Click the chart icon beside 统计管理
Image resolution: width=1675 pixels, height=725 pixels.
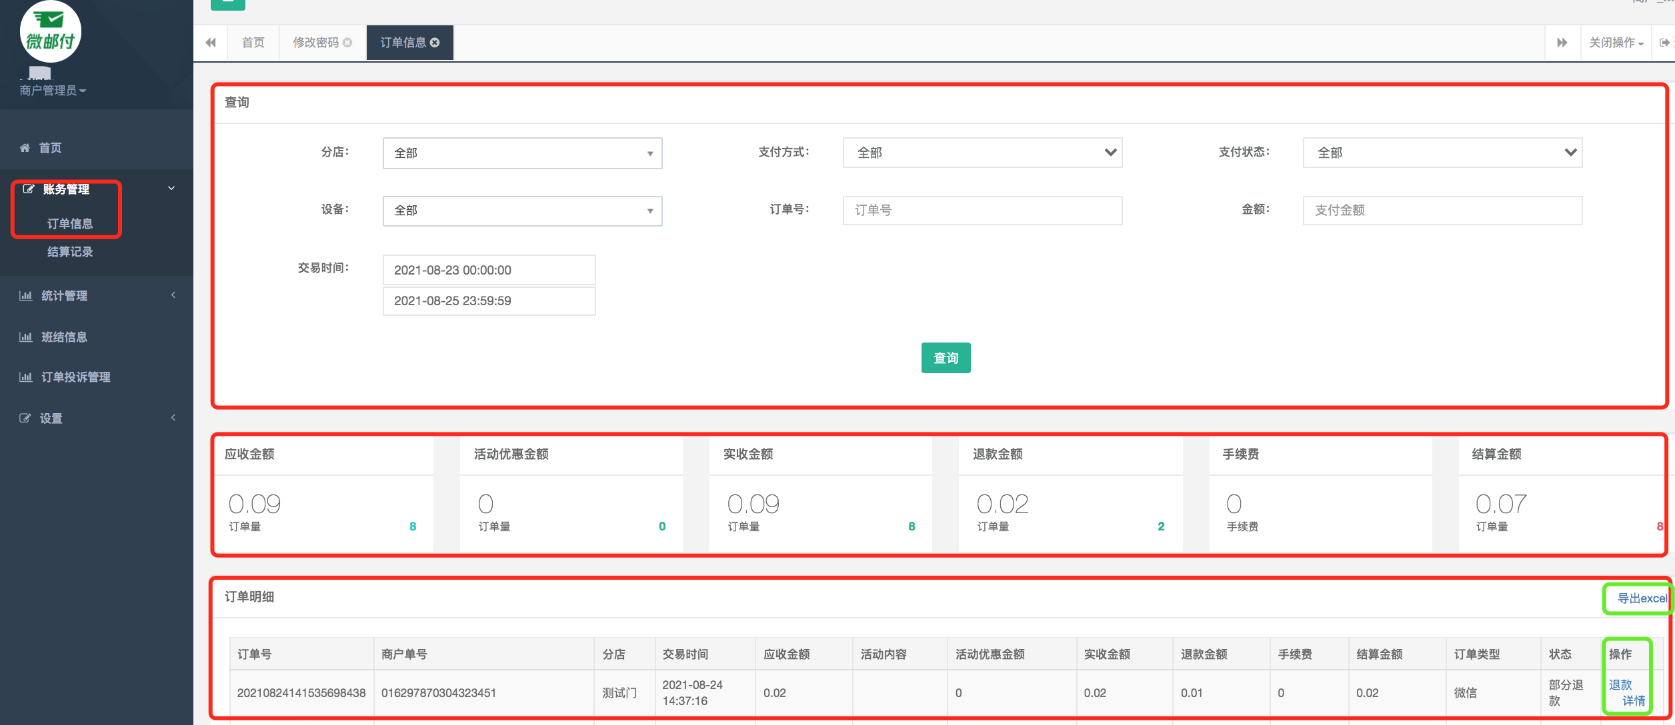(x=25, y=296)
